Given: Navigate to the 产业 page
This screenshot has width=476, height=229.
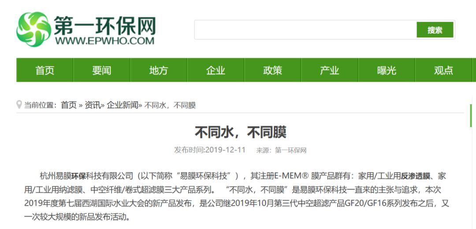Looking at the screenshot, I should click(x=329, y=70).
